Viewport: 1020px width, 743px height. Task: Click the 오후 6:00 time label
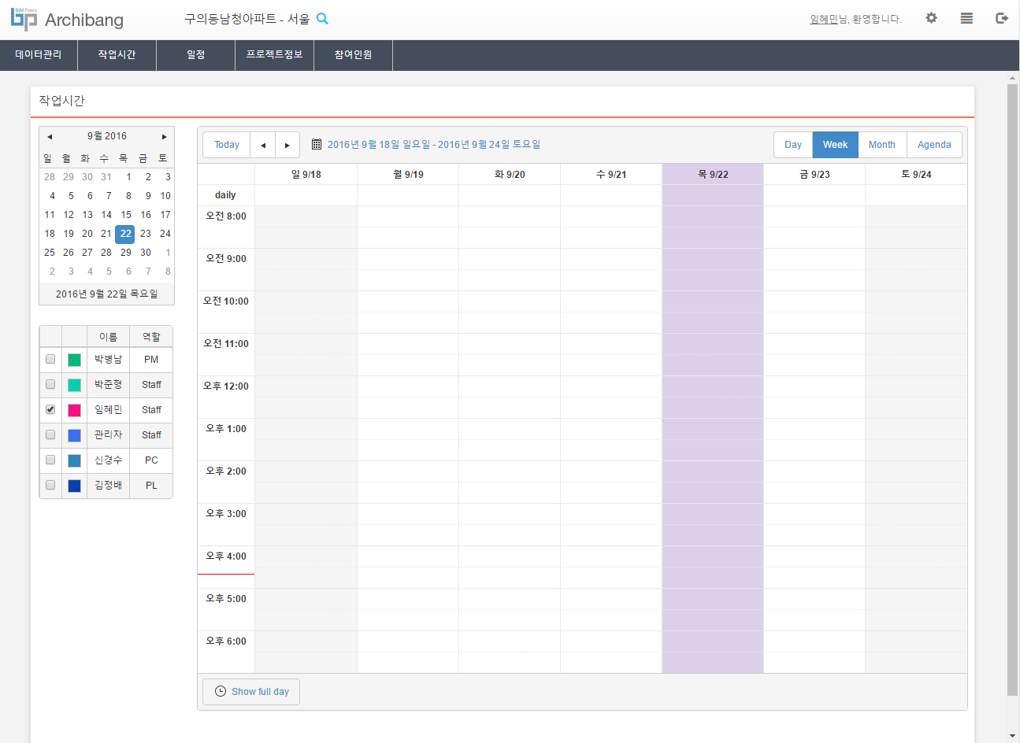click(226, 641)
